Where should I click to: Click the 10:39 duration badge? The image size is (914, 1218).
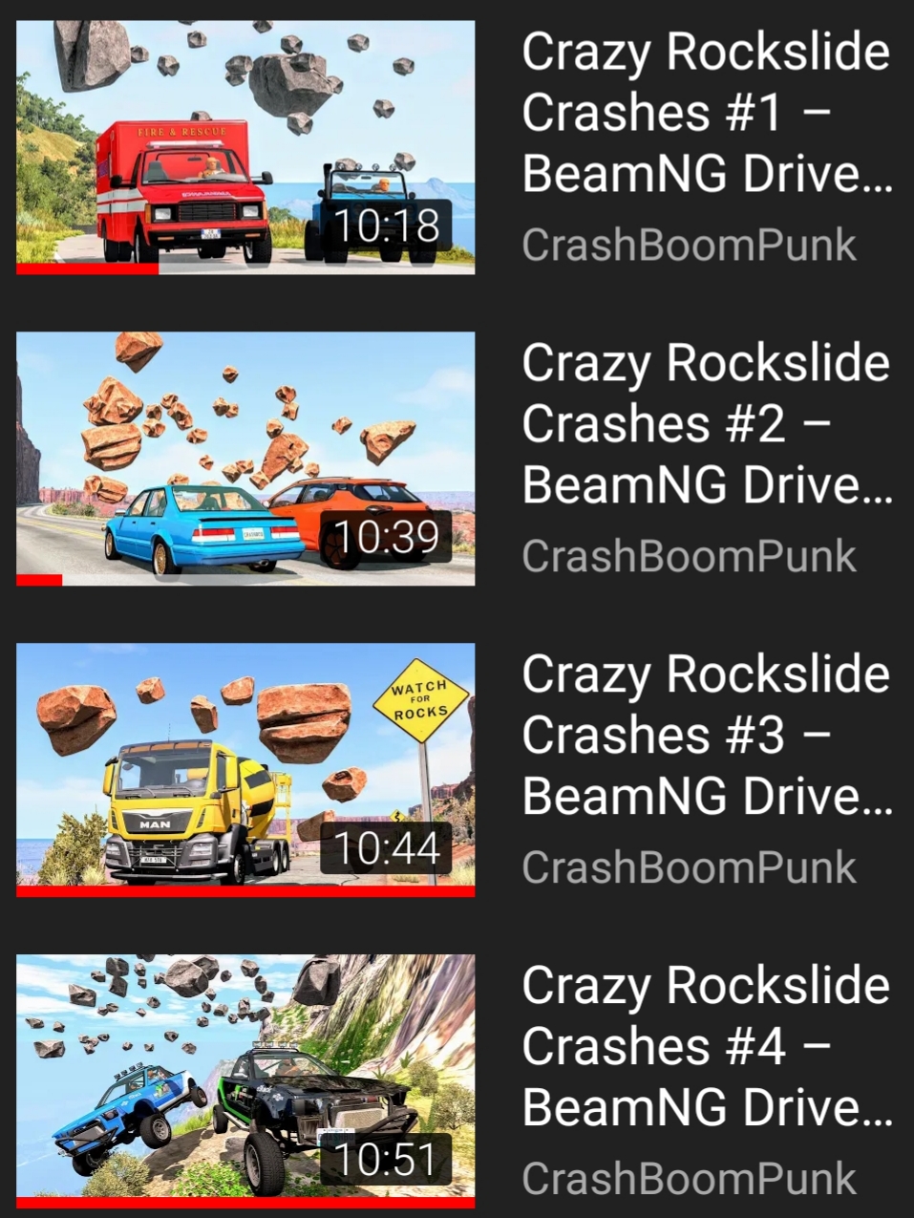[x=386, y=537]
